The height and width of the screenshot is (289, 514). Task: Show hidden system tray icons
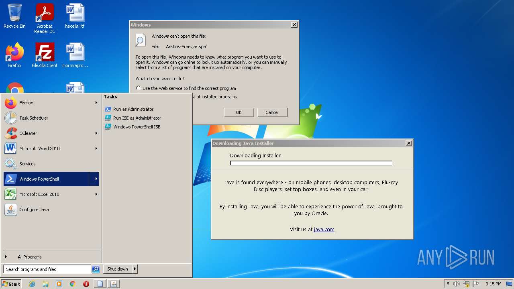point(448,284)
